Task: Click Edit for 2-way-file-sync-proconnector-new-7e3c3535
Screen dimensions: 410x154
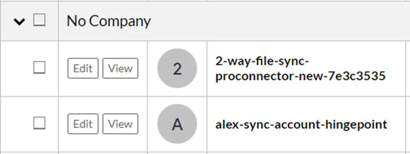Action: [83, 68]
